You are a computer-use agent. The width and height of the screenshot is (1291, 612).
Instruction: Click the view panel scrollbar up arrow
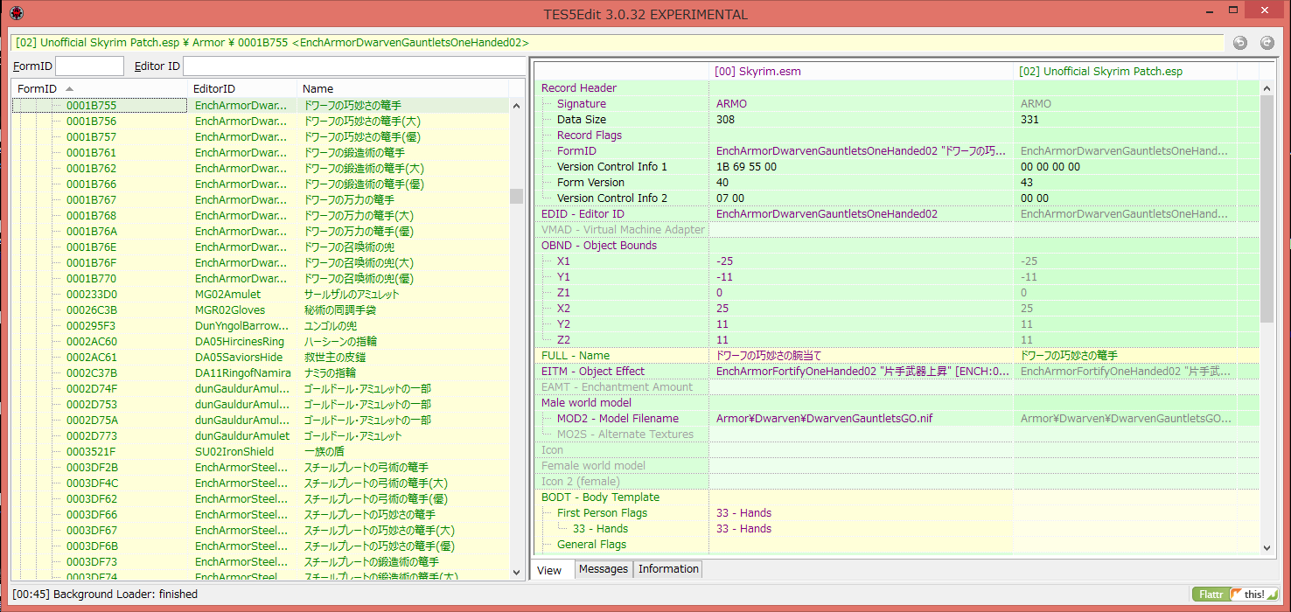click(x=1267, y=87)
